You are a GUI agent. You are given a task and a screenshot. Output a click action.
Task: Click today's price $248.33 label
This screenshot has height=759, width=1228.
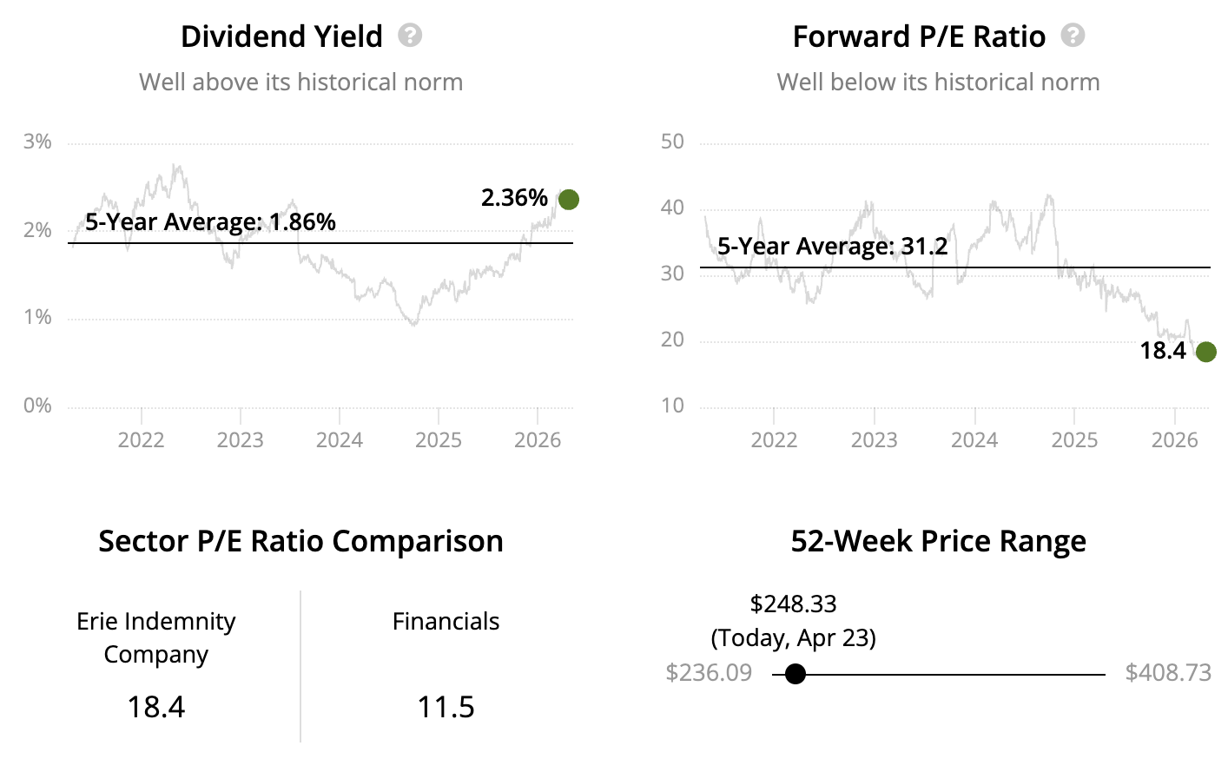[x=793, y=604]
